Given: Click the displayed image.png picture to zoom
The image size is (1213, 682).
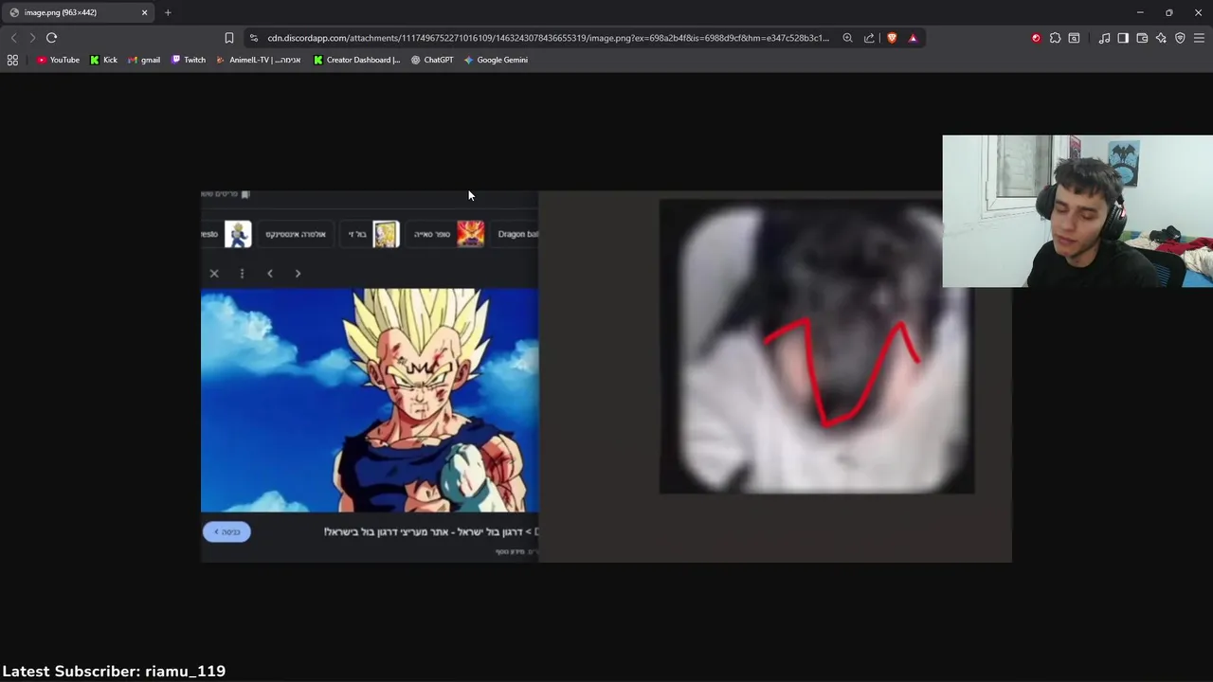Looking at the screenshot, I should [x=606, y=376].
